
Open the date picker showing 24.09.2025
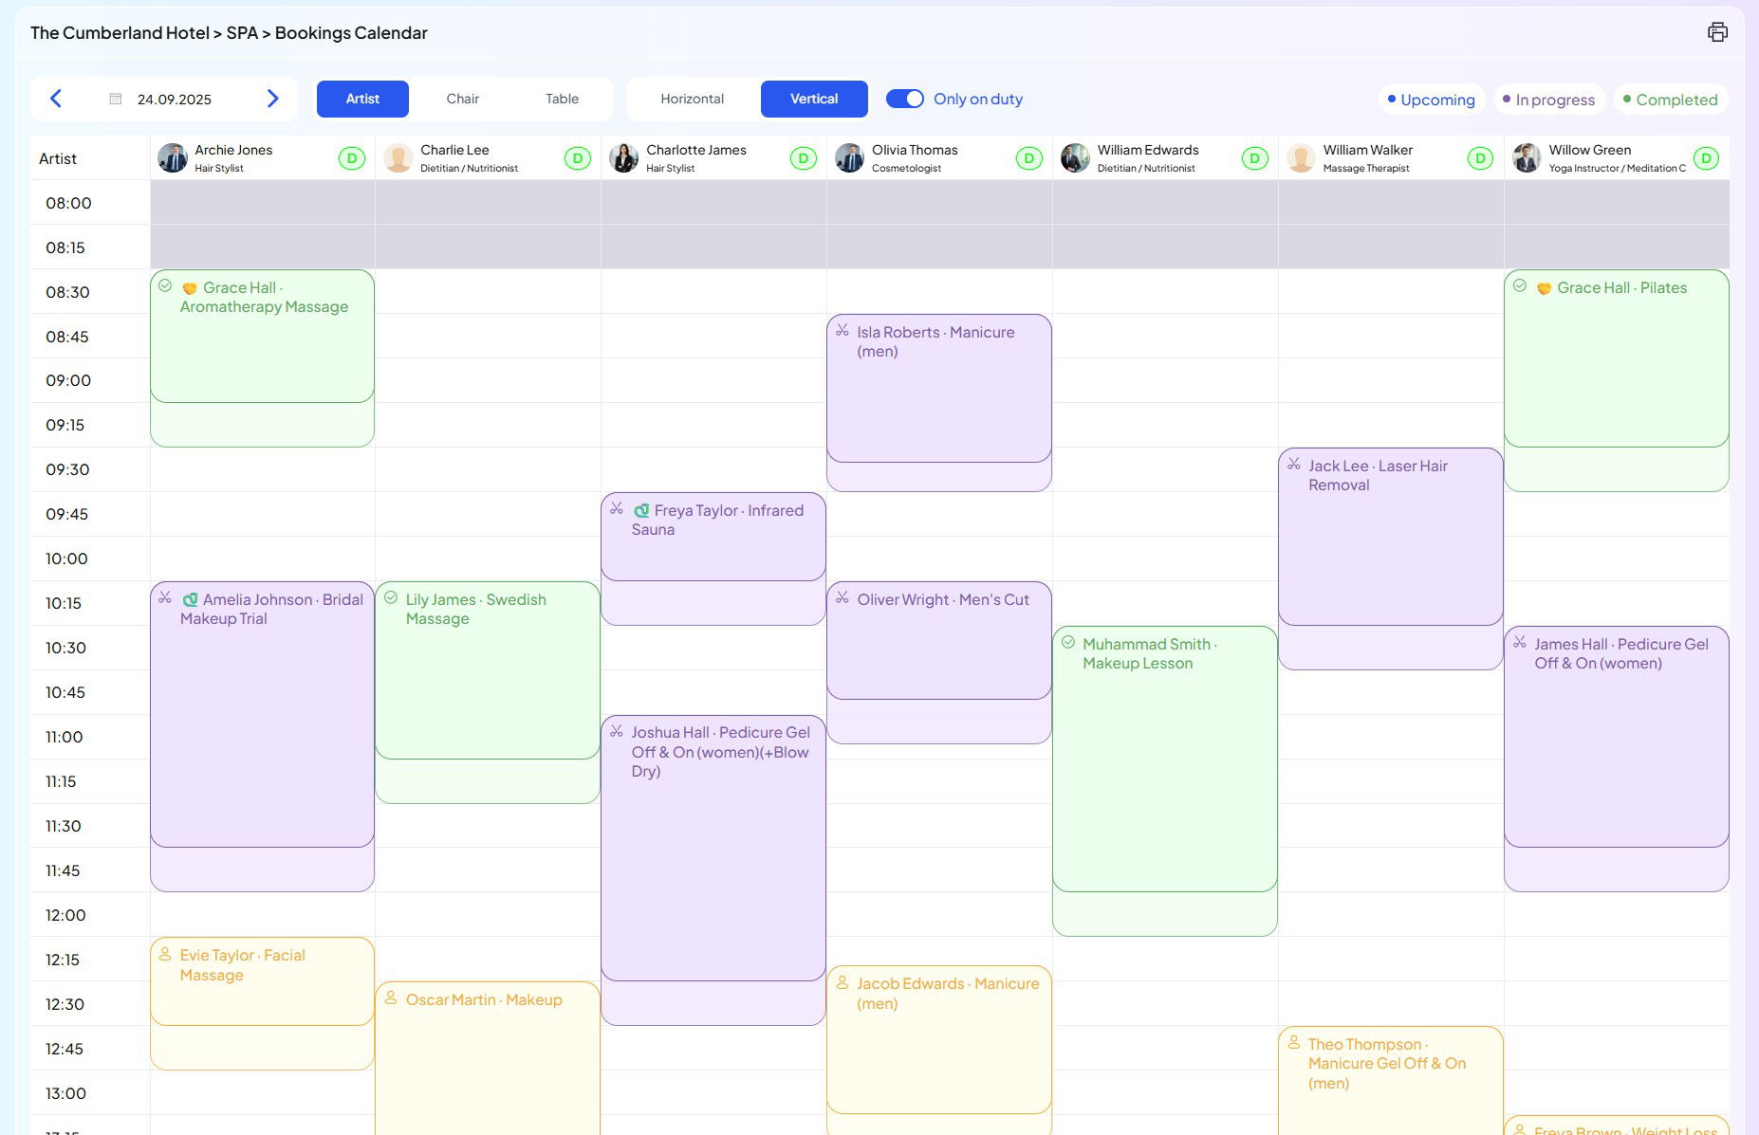point(175,99)
